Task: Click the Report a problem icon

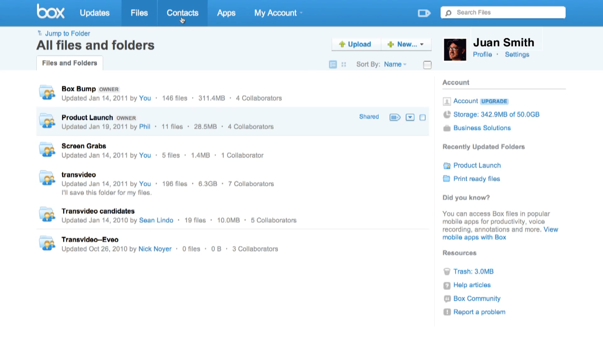Action: pos(447,312)
